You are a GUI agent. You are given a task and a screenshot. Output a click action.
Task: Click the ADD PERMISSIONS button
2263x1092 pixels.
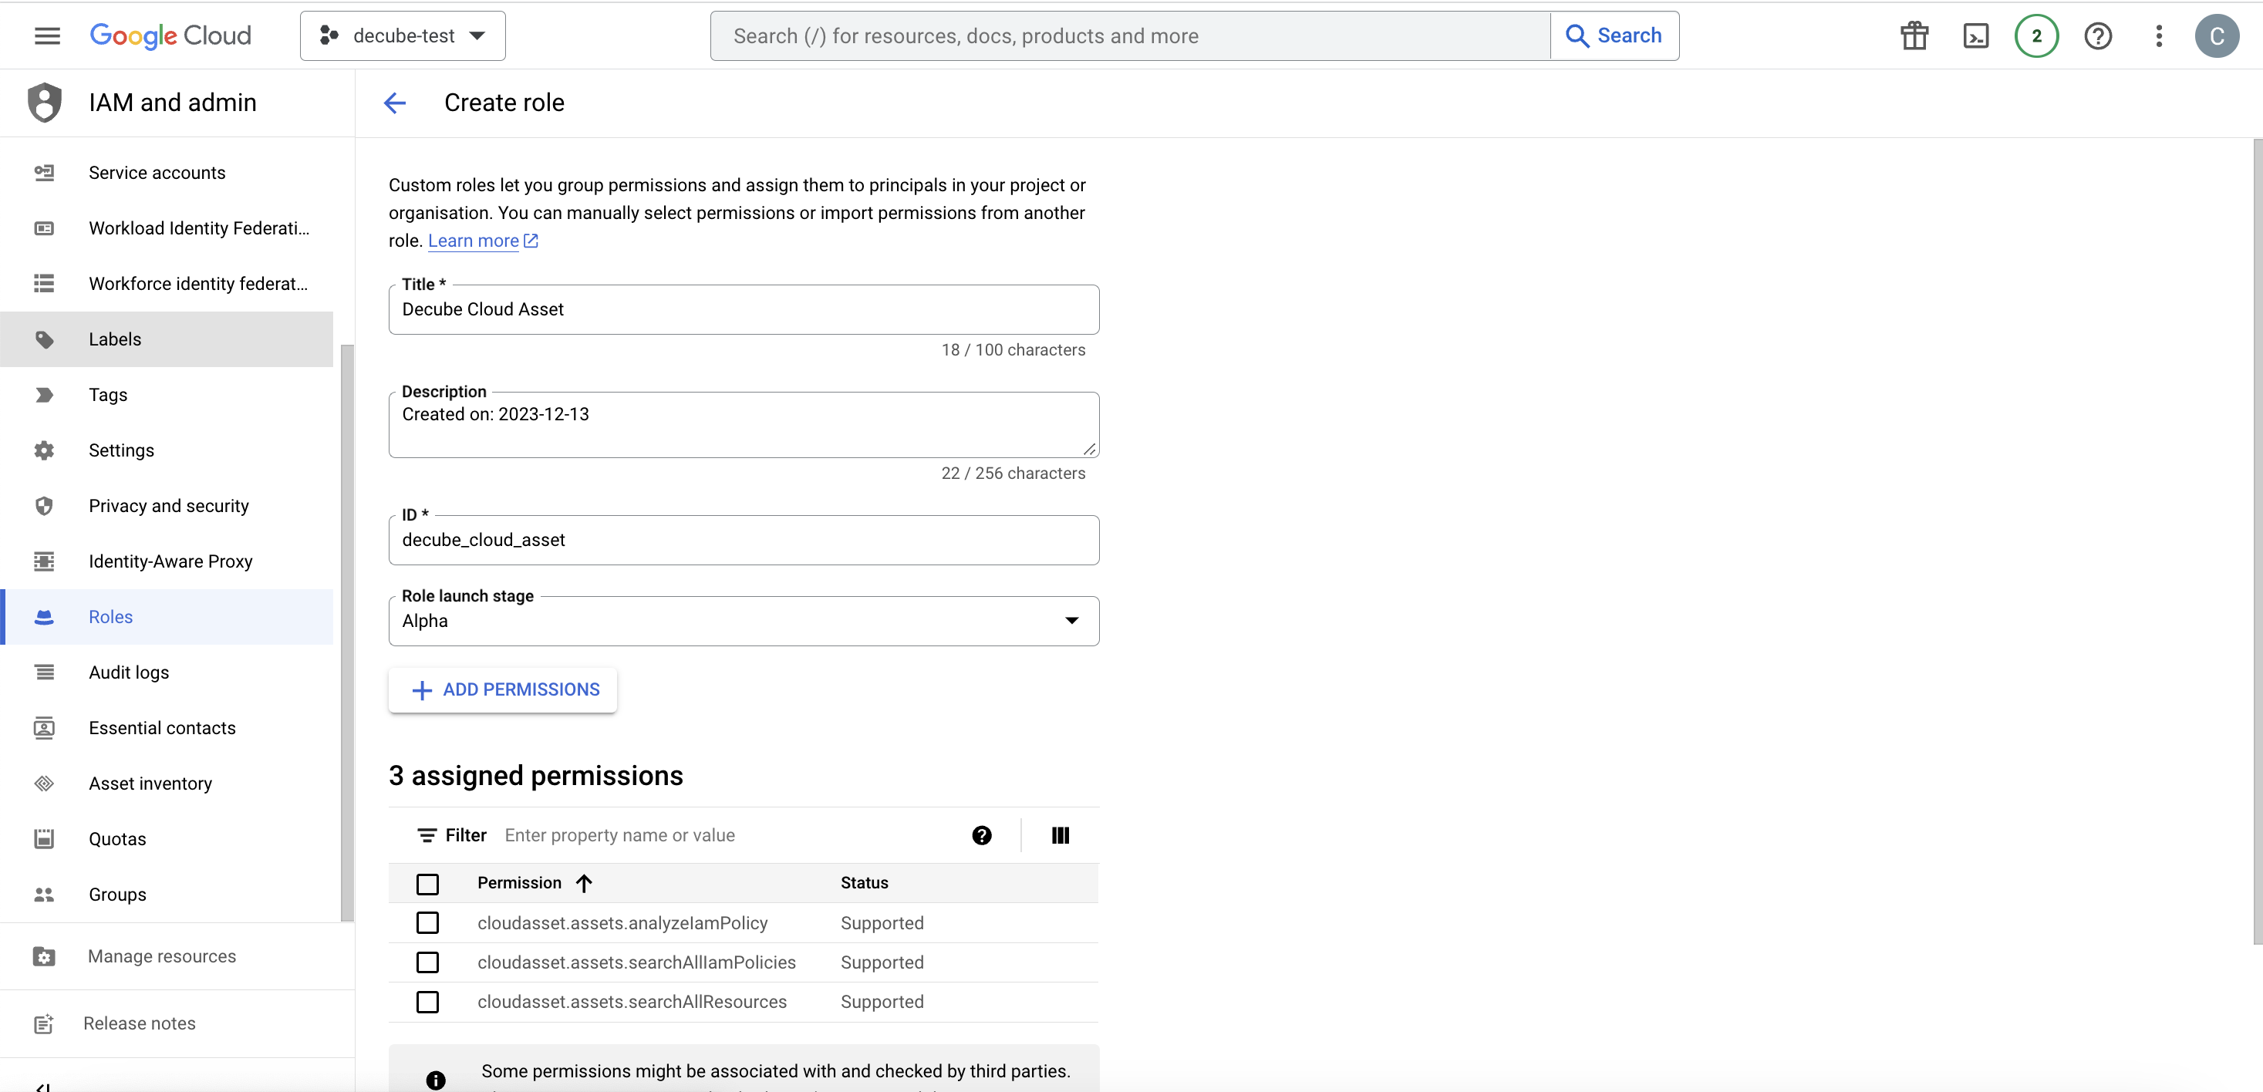click(x=504, y=690)
